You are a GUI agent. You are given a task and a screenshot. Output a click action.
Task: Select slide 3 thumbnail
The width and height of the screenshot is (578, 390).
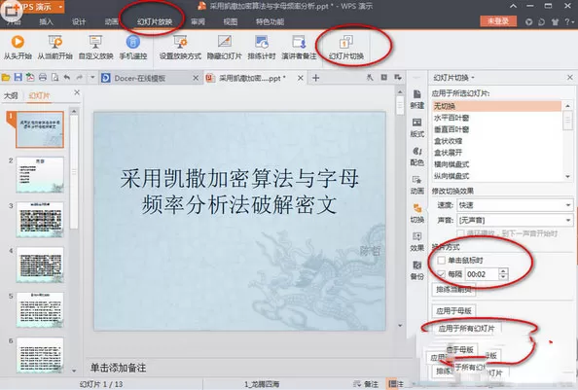[40, 219]
